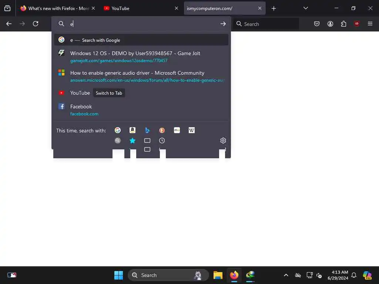Click the toolbar Search box

266,24
